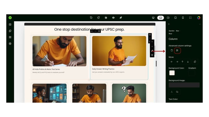
Task: Select the man with monitors image
Action: pyautogui.click(x=50, y=93)
